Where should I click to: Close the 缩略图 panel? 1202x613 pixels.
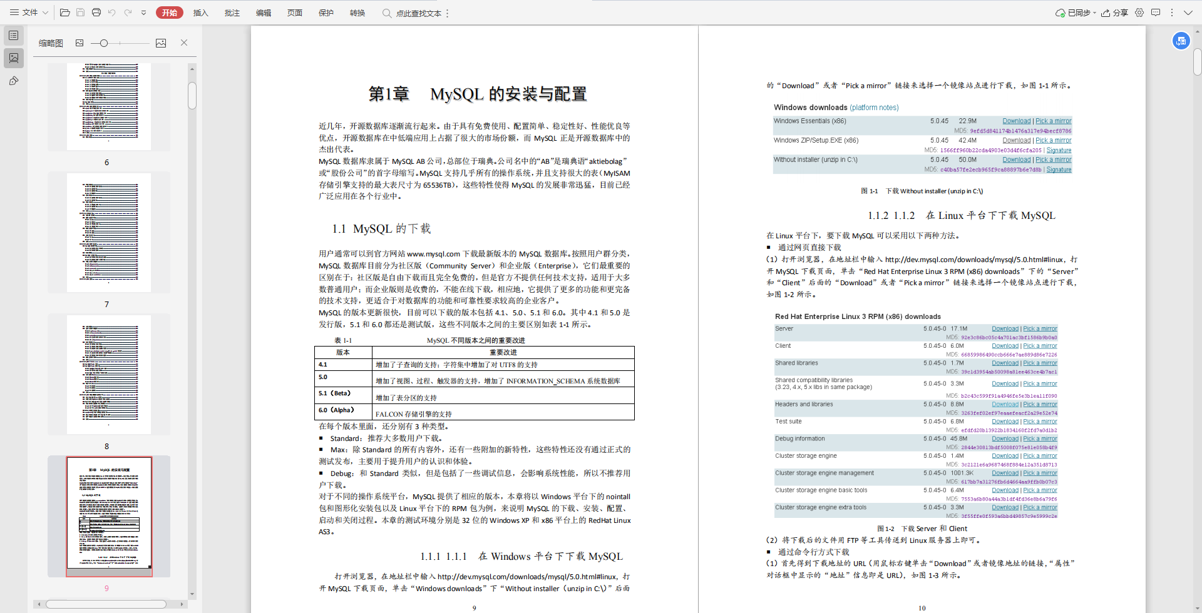point(184,43)
